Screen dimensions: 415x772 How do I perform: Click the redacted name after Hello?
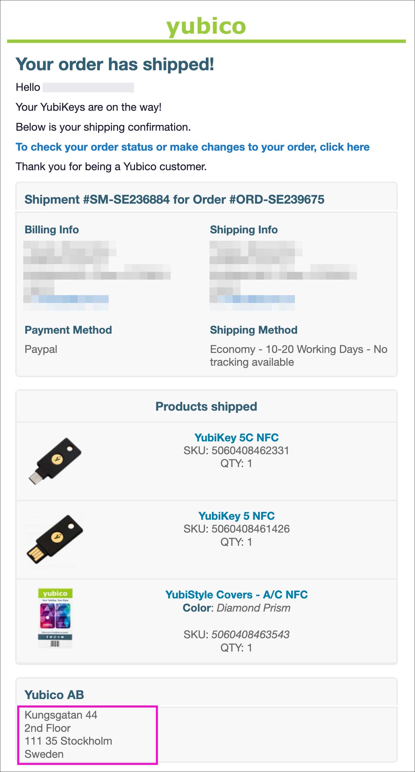coord(88,87)
